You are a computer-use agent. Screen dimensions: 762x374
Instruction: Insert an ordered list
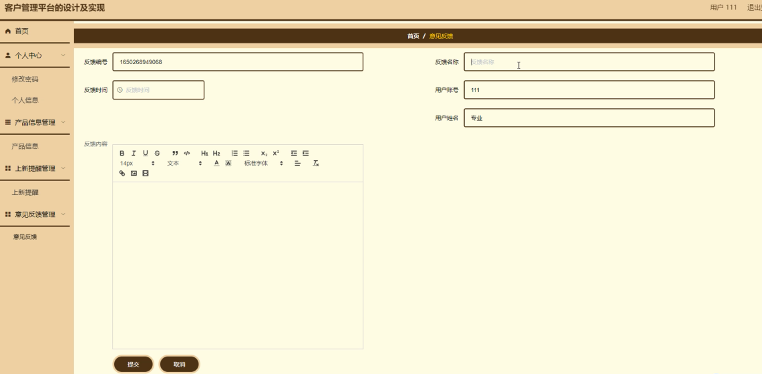[x=234, y=154]
